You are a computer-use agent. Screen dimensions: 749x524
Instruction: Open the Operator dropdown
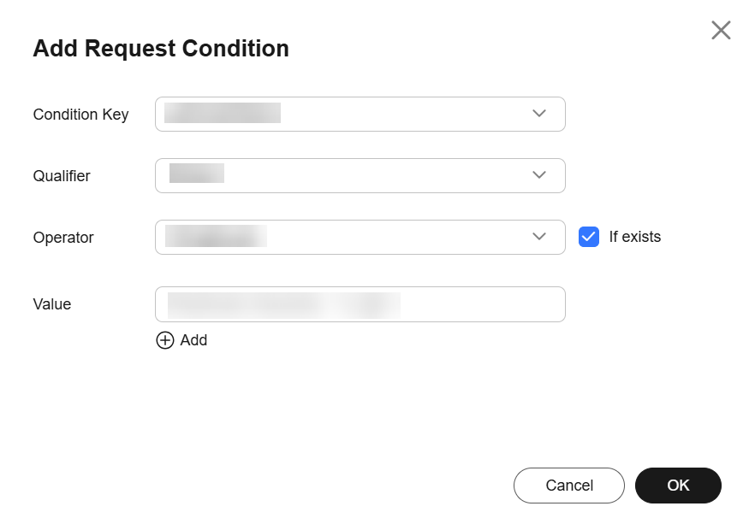tap(360, 237)
